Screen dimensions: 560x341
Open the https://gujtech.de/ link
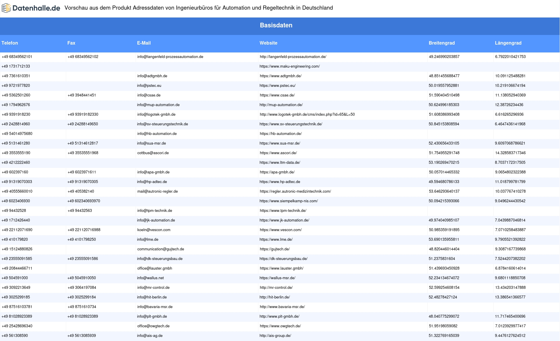[274, 249]
